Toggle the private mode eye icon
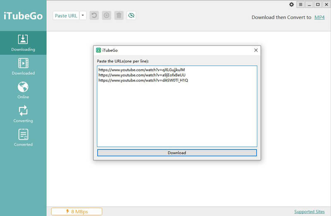 tap(131, 15)
